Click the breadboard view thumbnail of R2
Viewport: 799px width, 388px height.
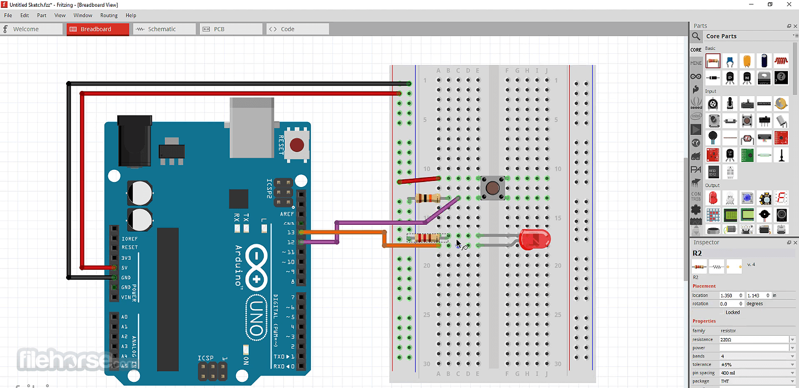click(700, 266)
